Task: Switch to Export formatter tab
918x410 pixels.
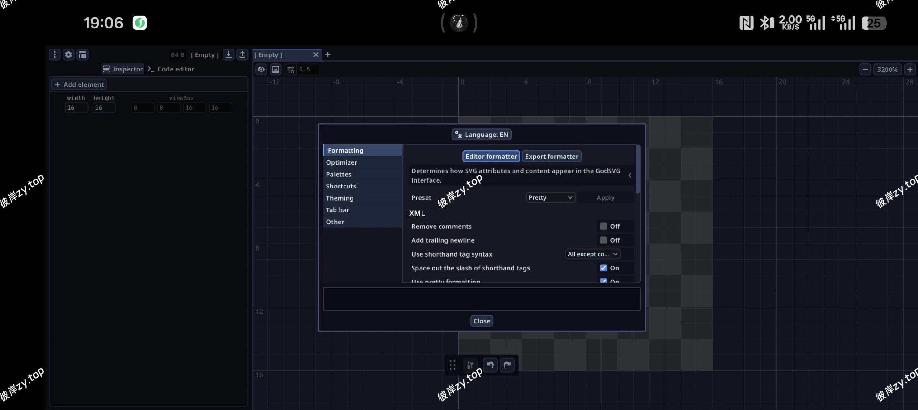Action: tap(552, 156)
